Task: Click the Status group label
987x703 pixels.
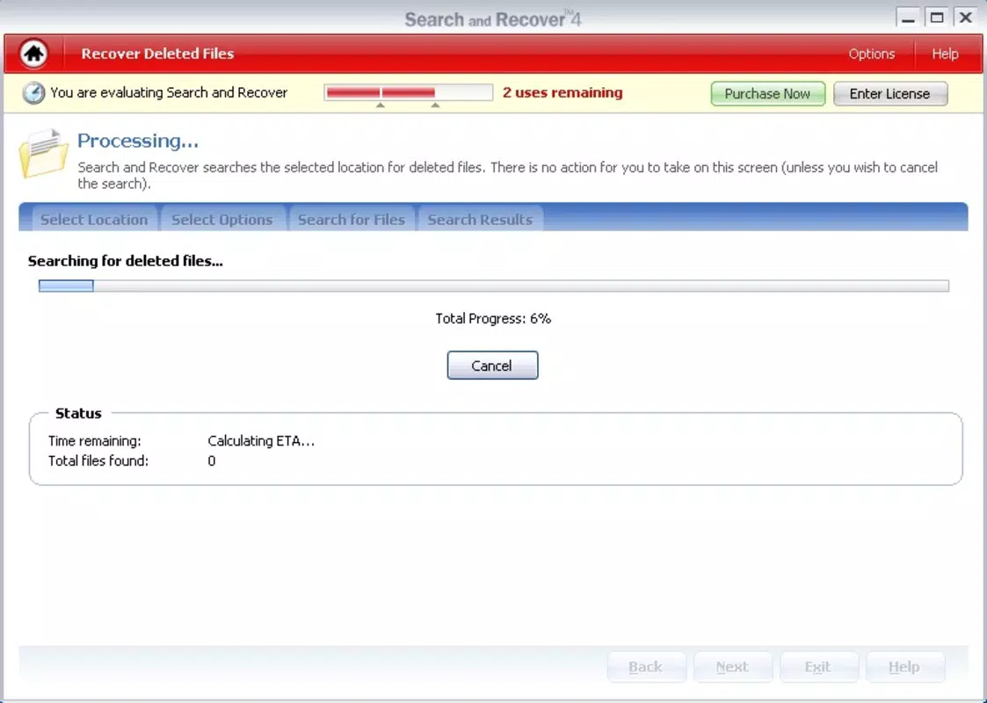Action: [x=78, y=414]
